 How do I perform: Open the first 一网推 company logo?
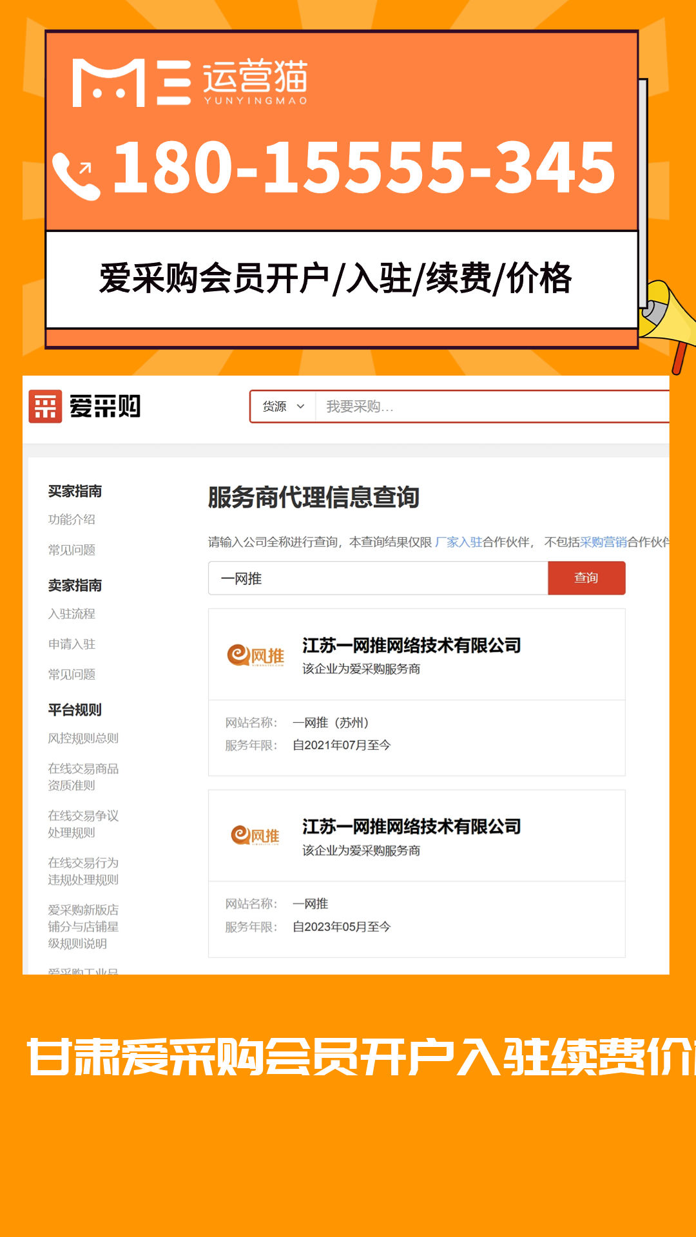click(x=256, y=656)
